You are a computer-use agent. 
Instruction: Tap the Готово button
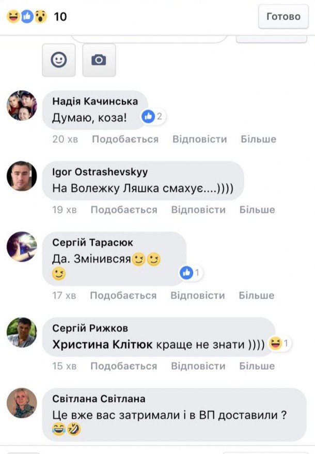click(283, 17)
